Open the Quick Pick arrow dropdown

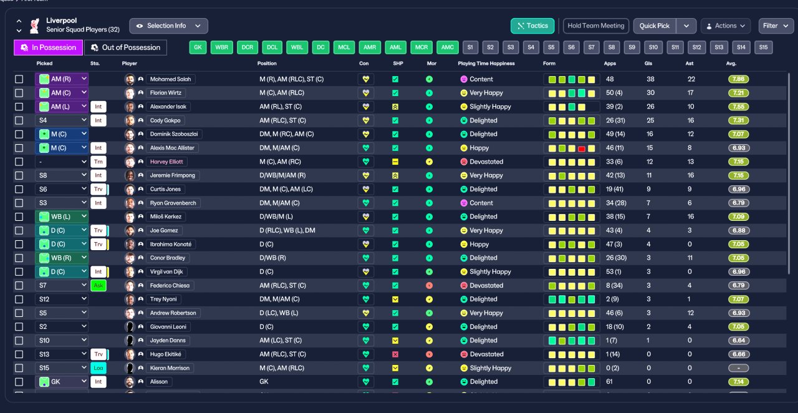click(686, 26)
